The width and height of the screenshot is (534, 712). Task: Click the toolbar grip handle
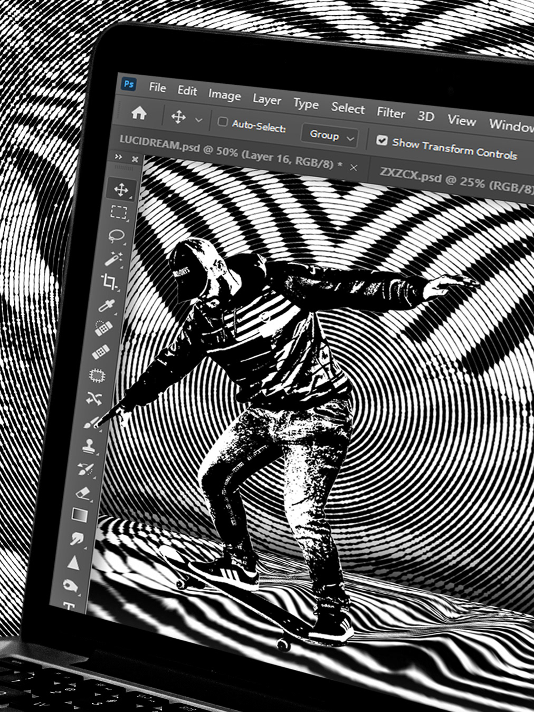(x=123, y=167)
